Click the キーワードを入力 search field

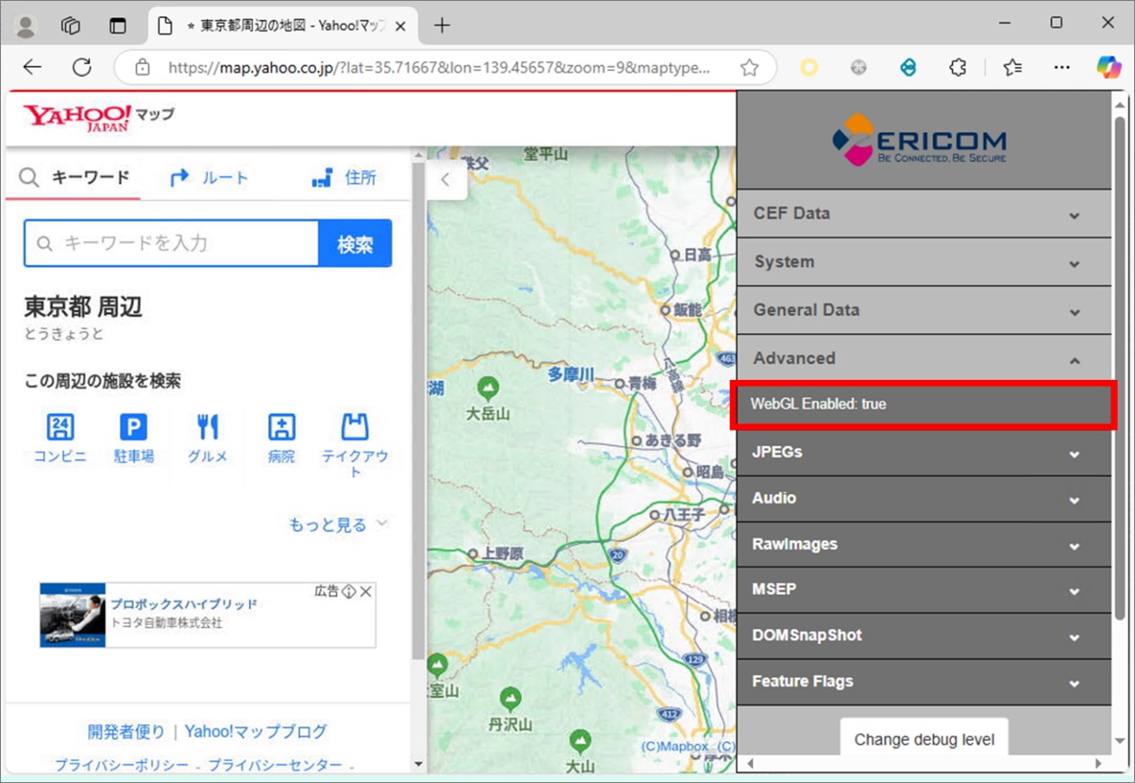pyautogui.click(x=171, y=243)
